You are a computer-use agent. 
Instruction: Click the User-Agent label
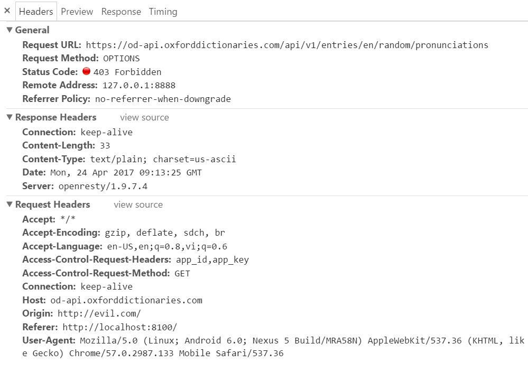[x=49, y=340]
